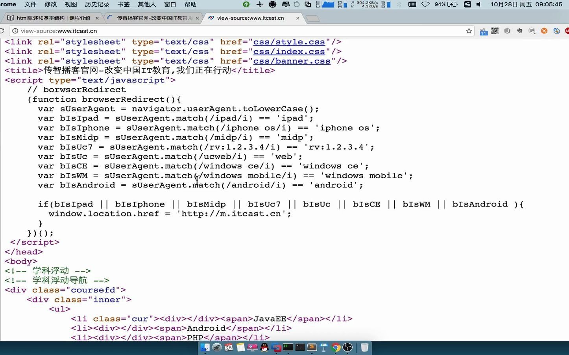Click the blue-yellow chain extension icon

pos(556,31)
